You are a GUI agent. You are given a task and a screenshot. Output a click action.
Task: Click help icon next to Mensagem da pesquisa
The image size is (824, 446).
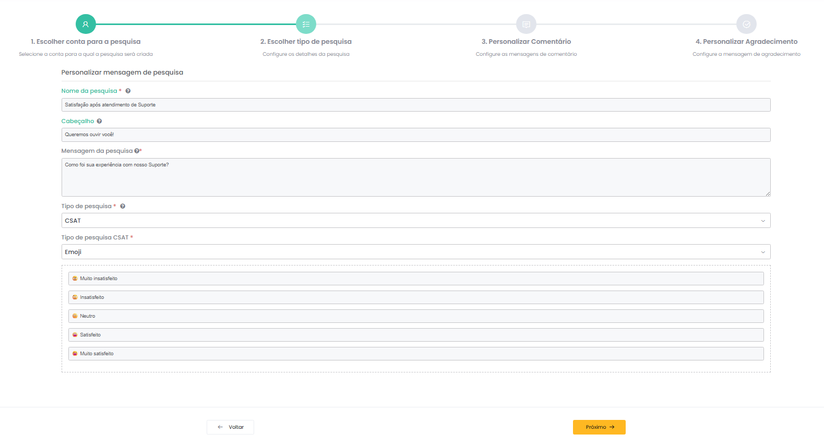pyautogui.click(x=137, y=151)
